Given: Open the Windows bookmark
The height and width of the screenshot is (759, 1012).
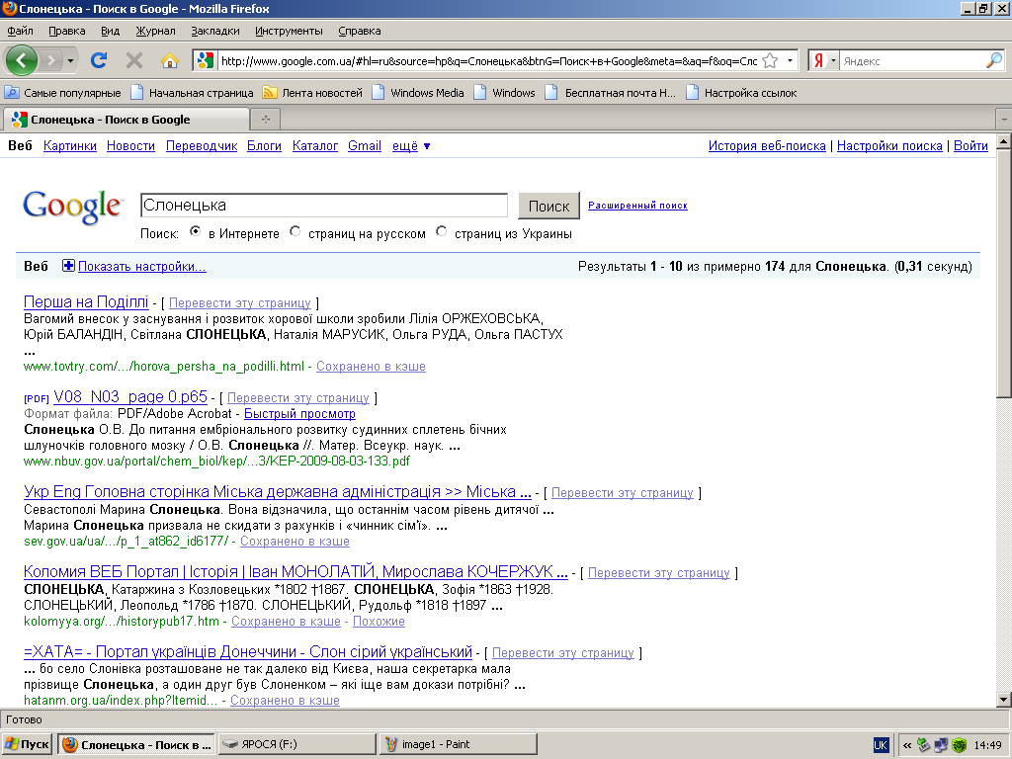Looking at the screenshot, I should pyautogui.click(x=505, y=92).
